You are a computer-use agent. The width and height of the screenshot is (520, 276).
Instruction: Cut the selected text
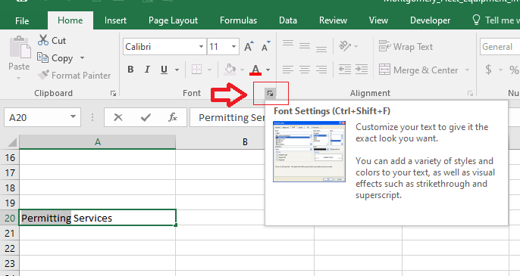[x=52, y=40]
